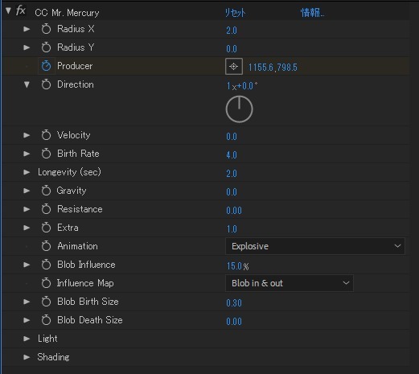Expand the Birth Rate property
This screenshot has height=374, width=419.
click(27, 154)
